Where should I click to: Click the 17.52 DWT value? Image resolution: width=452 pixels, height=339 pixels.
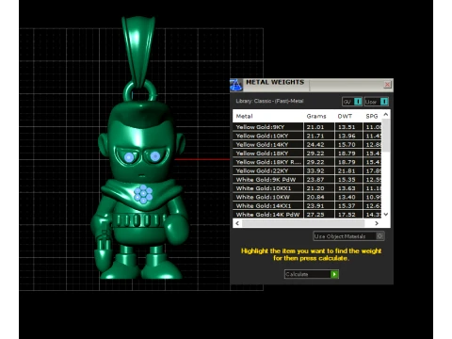coord(347,215)
